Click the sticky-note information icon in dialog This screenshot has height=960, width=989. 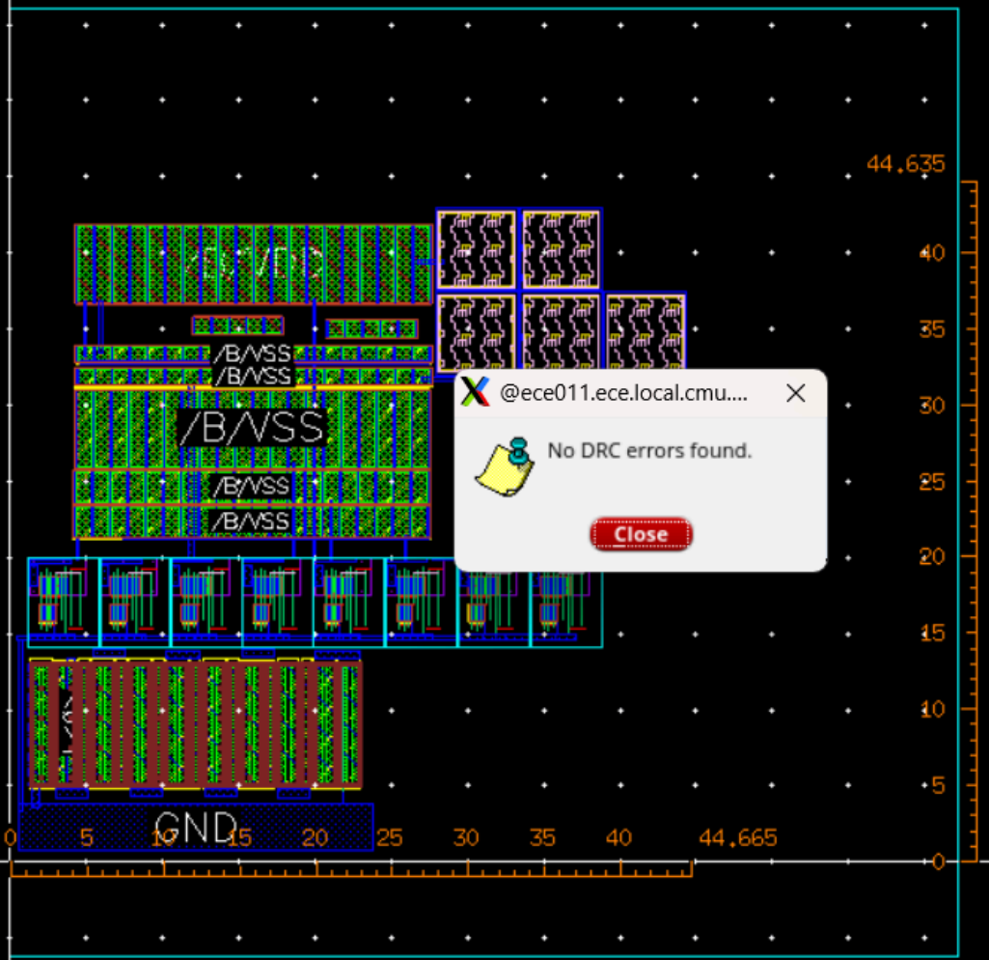click(x=506, y=464)
